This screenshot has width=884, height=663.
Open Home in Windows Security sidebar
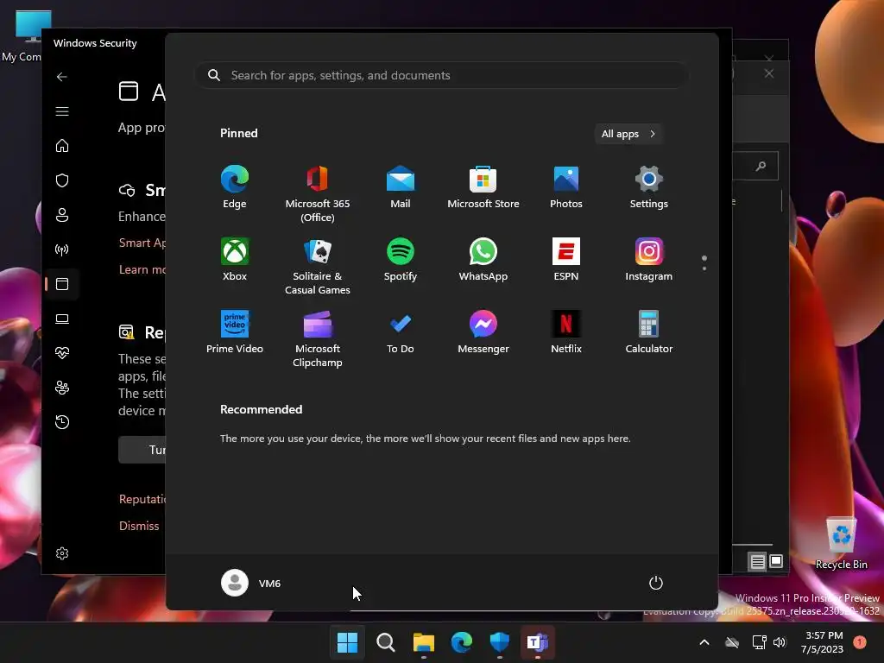tap(62, 146)
